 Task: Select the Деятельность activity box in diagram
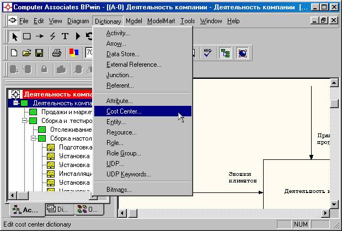tap(297, 184)
